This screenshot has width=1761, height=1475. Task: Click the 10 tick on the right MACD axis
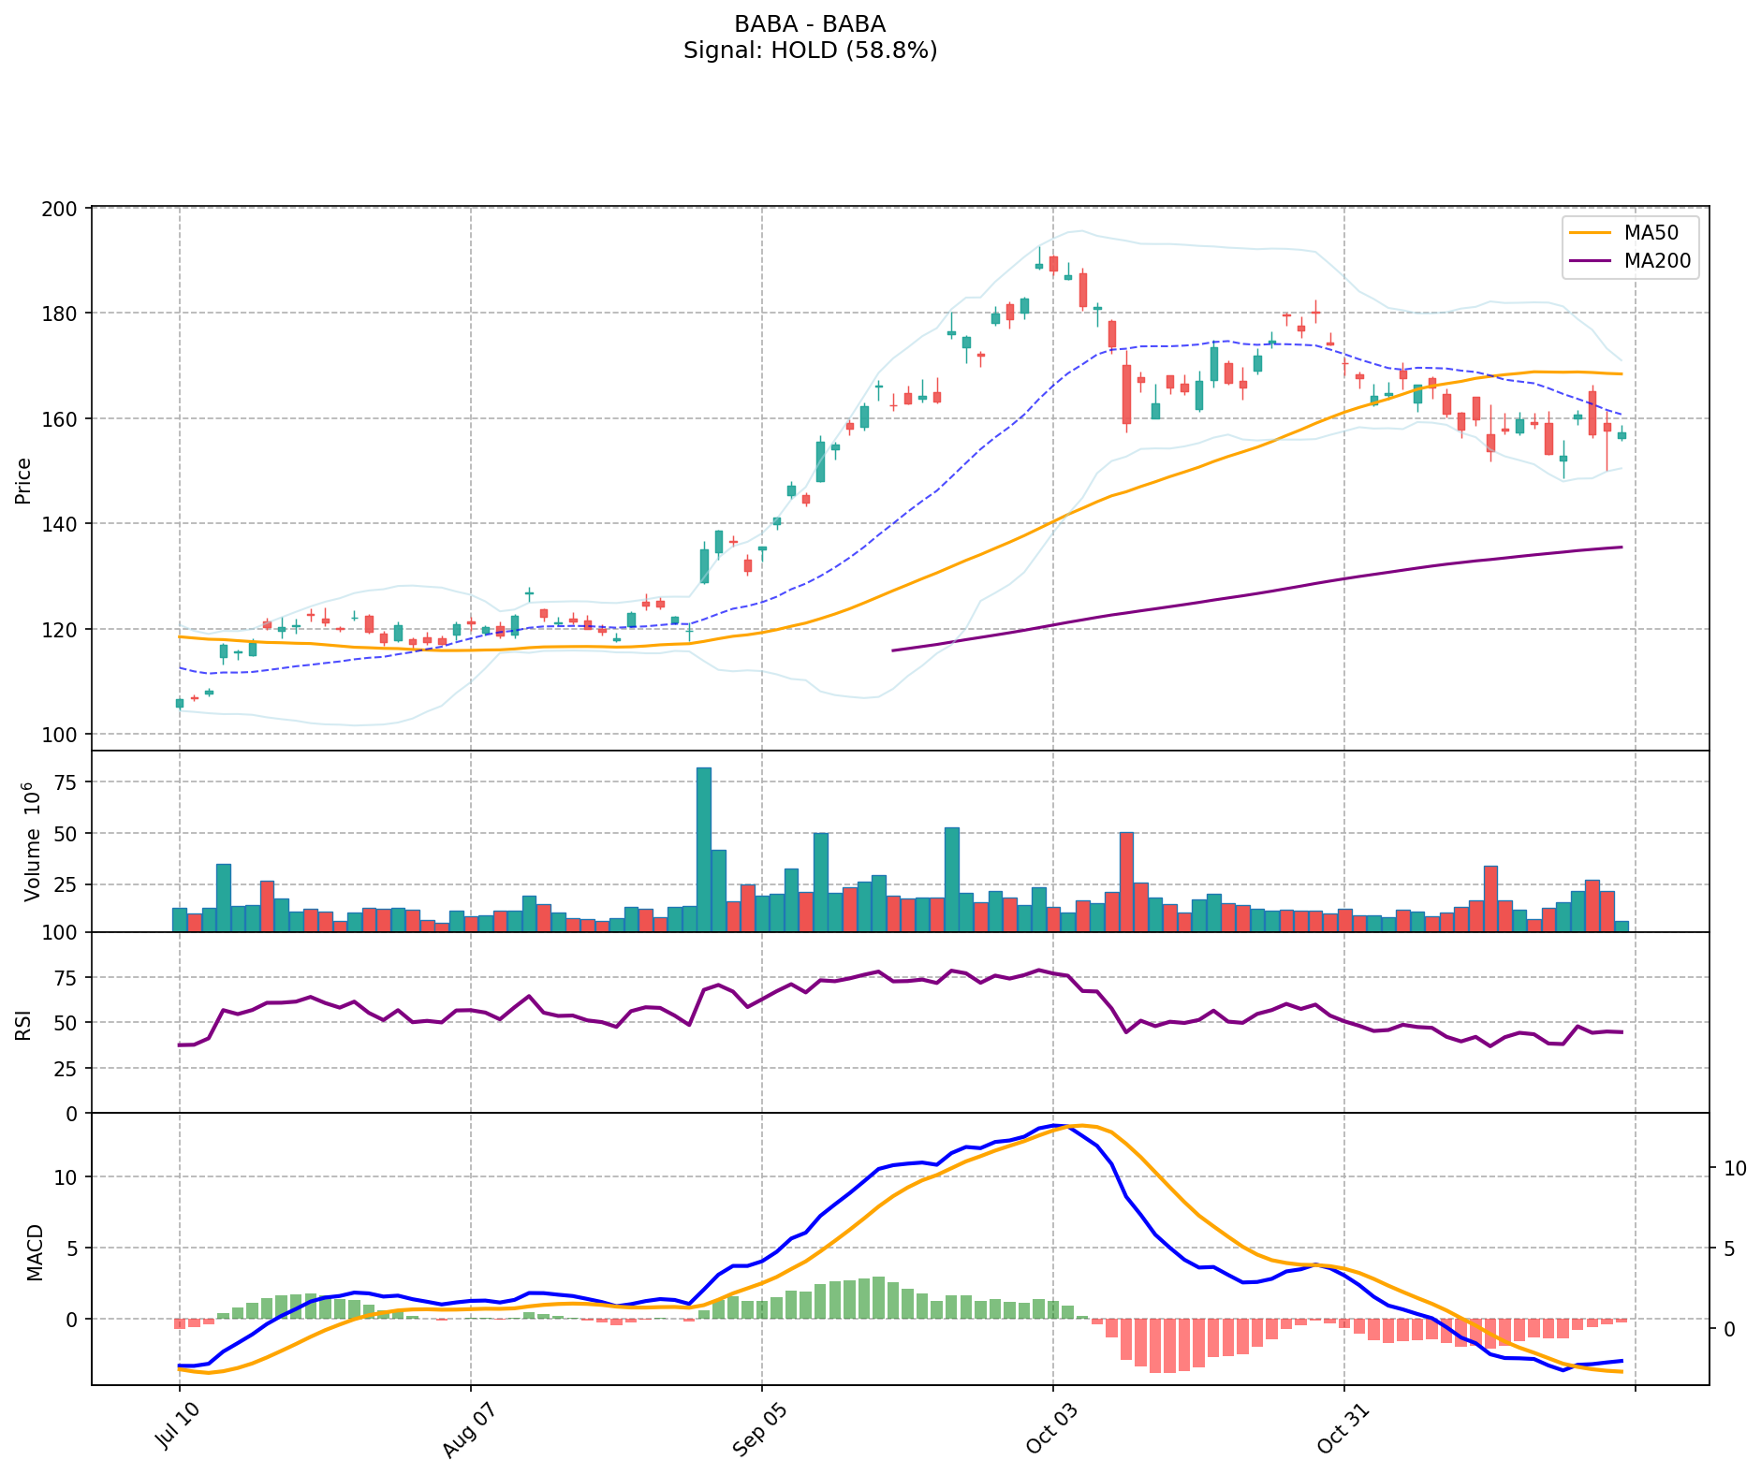click(x=1734, y=1168)
